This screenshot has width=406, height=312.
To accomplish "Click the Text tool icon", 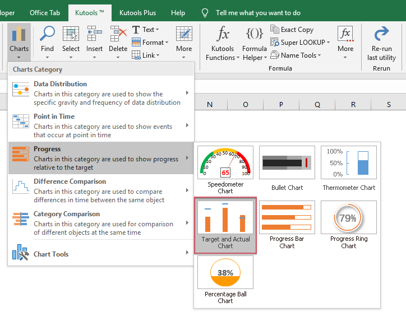I will click(136, 30).
